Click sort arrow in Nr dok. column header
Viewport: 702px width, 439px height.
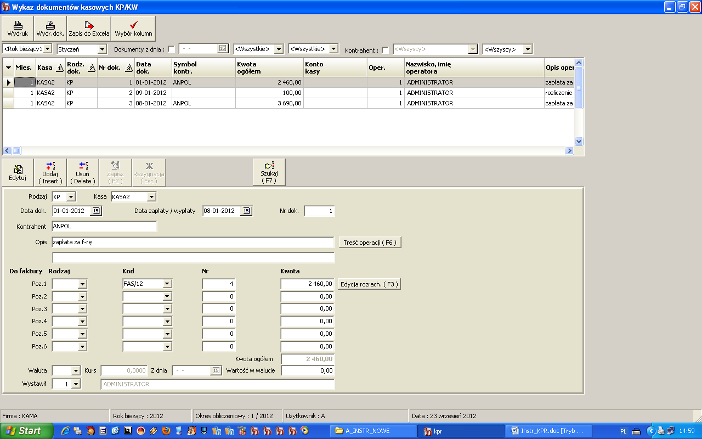129,68
